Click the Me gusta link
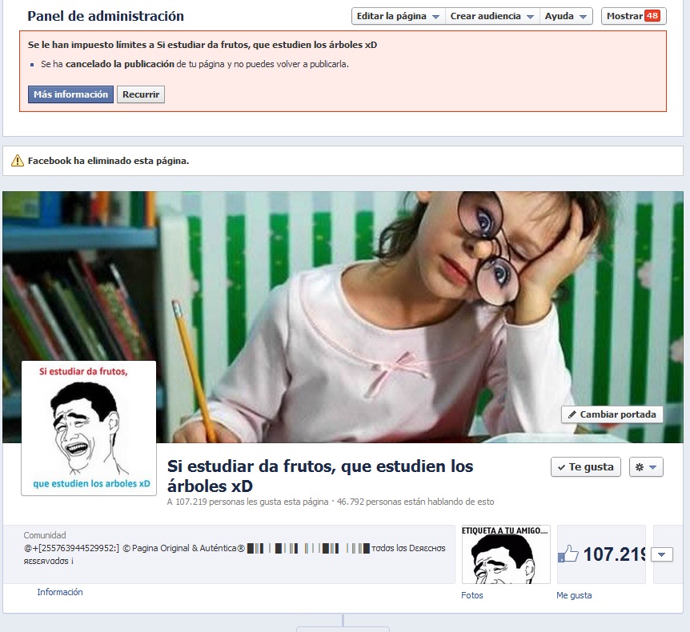Screen dimensions: 690x632 coord(574,595)
